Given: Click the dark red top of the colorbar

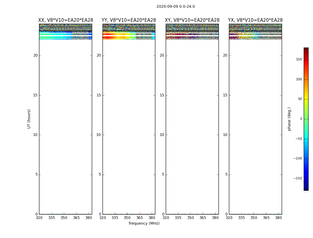Looking at the screenshot, I should click(306, 49).
